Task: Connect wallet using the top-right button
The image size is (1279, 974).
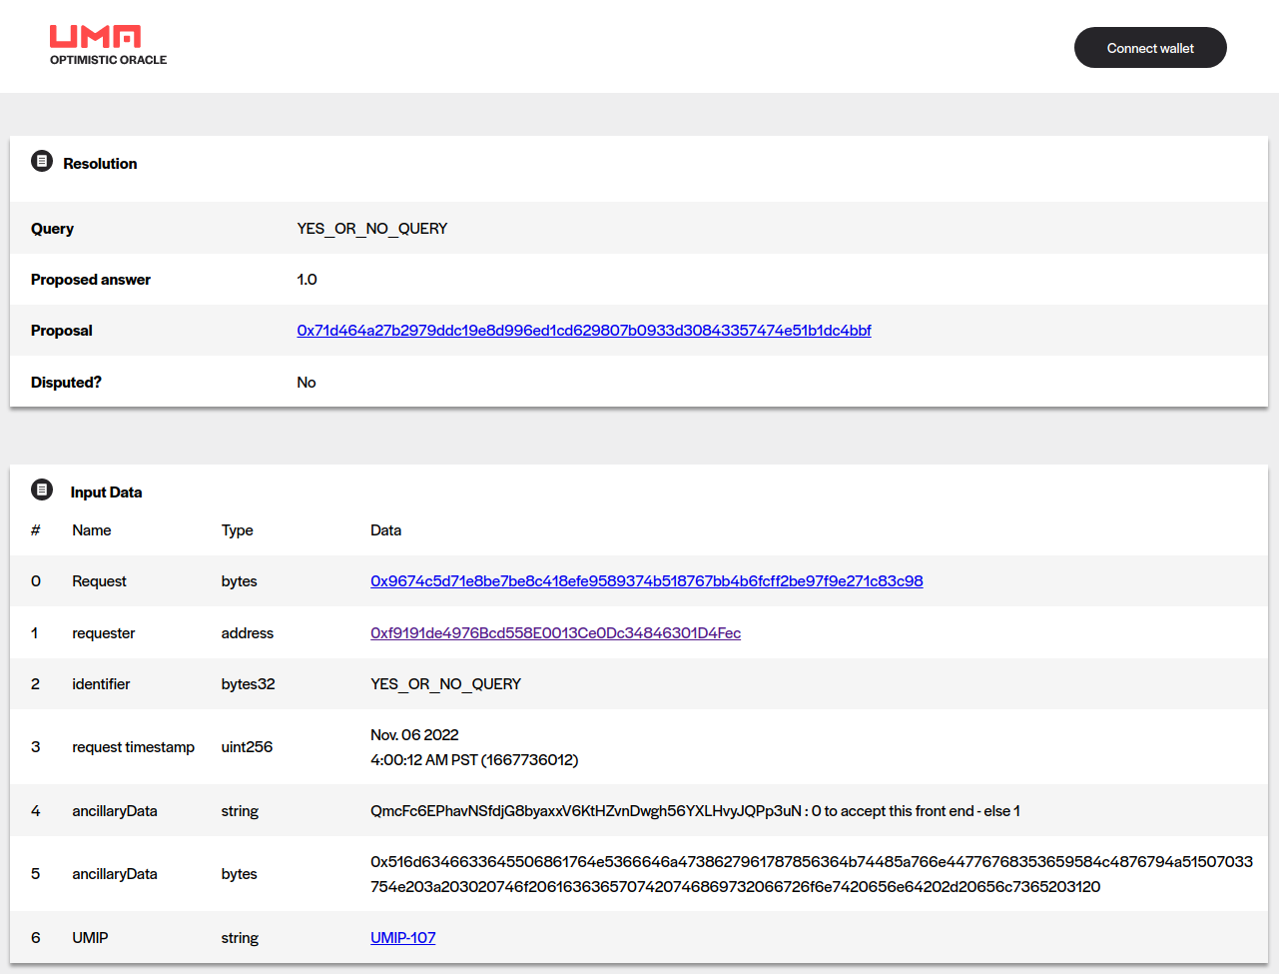Action: [1150, 48]
